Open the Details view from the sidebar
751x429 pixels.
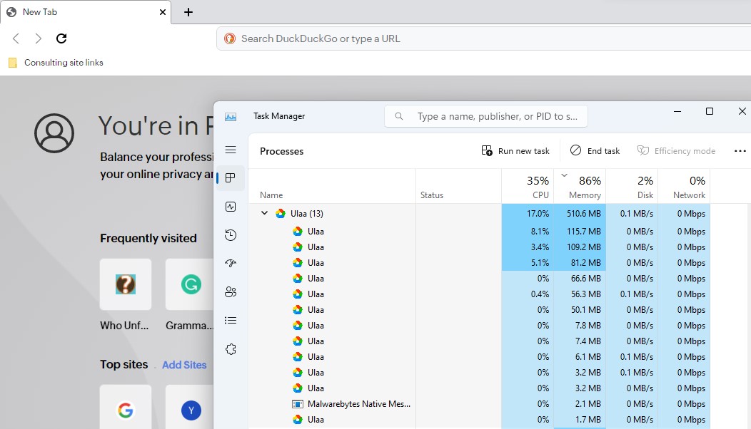[x=231, y=320]
